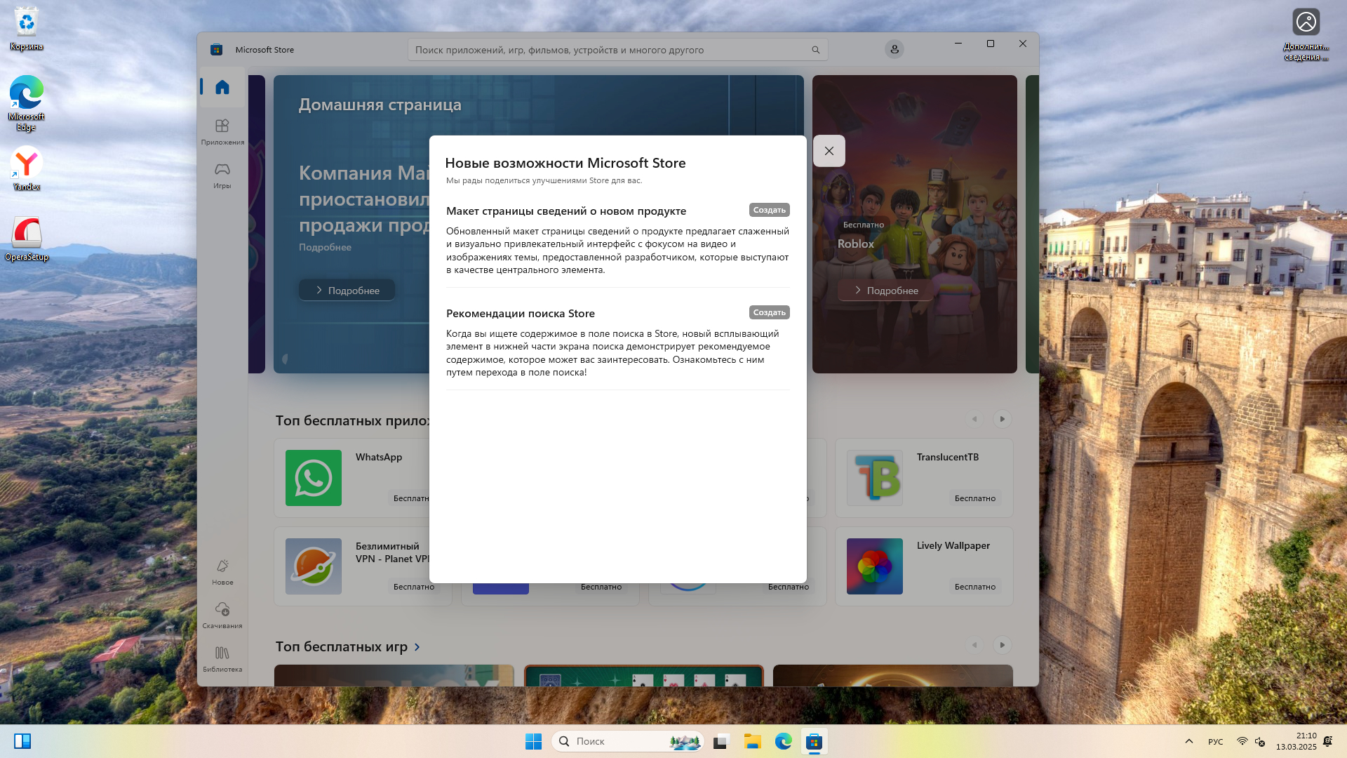Image resolution: width=1347 pixels, height=758 pixels.
Task: Open TranslucentTB app tile
Action: click(x=923, y=478)
